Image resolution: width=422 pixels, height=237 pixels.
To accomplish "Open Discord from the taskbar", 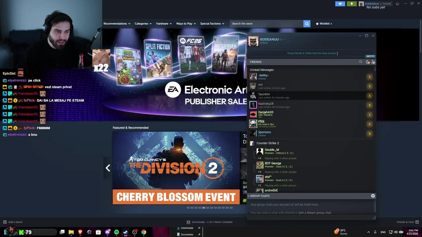I will (x=107, y=232).
